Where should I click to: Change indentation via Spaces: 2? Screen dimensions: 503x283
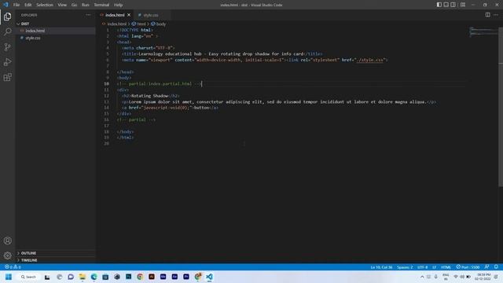pos(405,267)
